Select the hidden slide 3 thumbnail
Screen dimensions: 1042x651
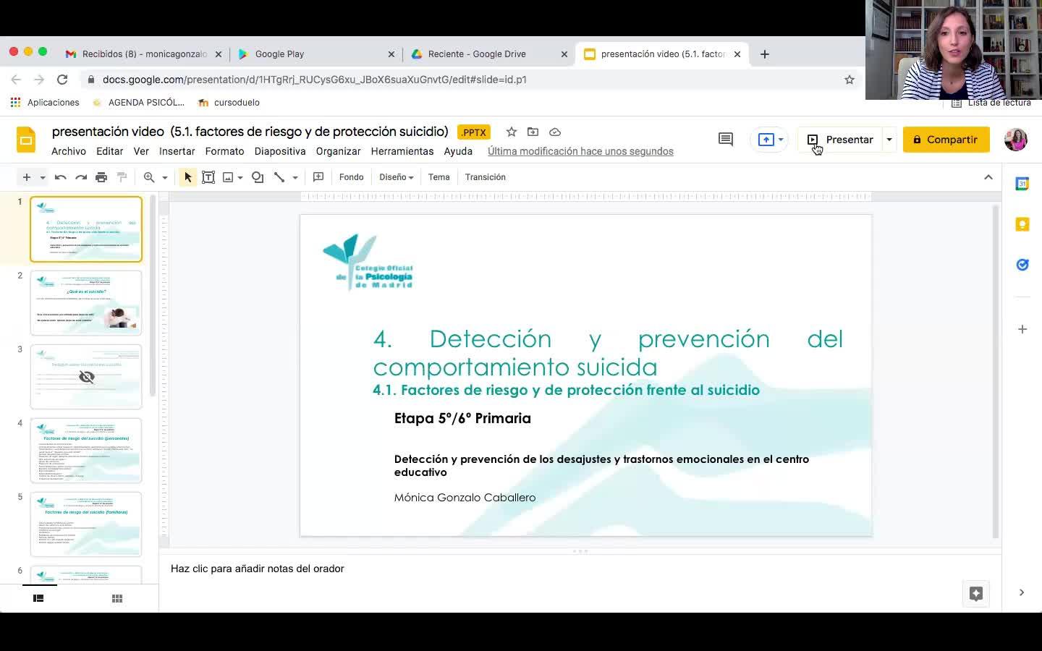click(x=86, y=377)
